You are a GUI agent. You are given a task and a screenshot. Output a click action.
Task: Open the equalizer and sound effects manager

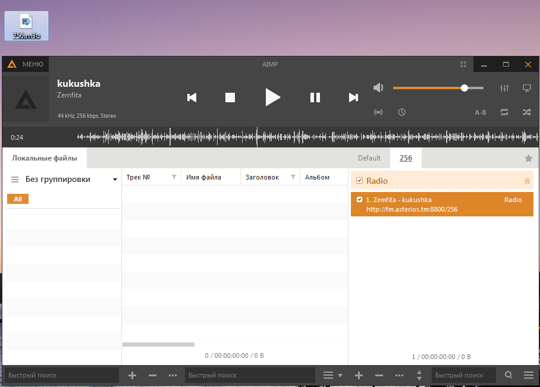[x=504, y=88]
